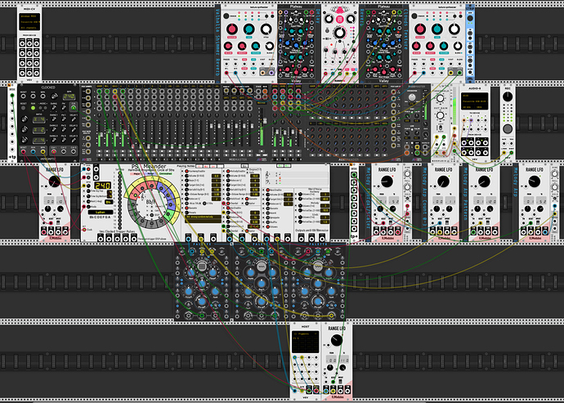
Task: Toggle the Melody Enable button on Meander
Action: coord(228,172)
